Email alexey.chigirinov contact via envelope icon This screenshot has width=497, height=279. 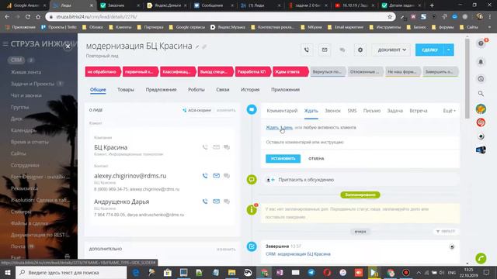point(216,176)
